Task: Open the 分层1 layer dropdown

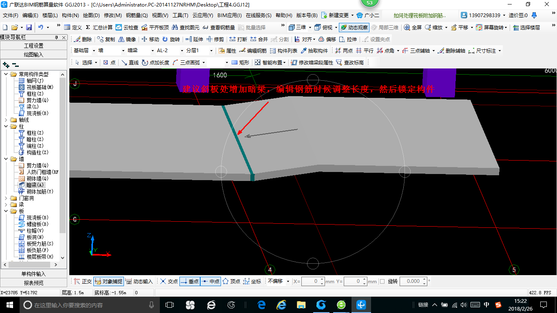Action: pyautogui.click(x=211, y=51)
